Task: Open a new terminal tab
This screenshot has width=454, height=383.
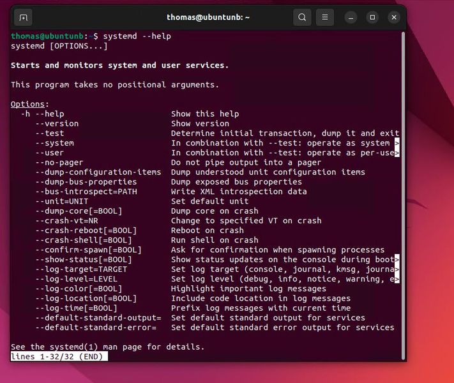Action: (23, 18)
